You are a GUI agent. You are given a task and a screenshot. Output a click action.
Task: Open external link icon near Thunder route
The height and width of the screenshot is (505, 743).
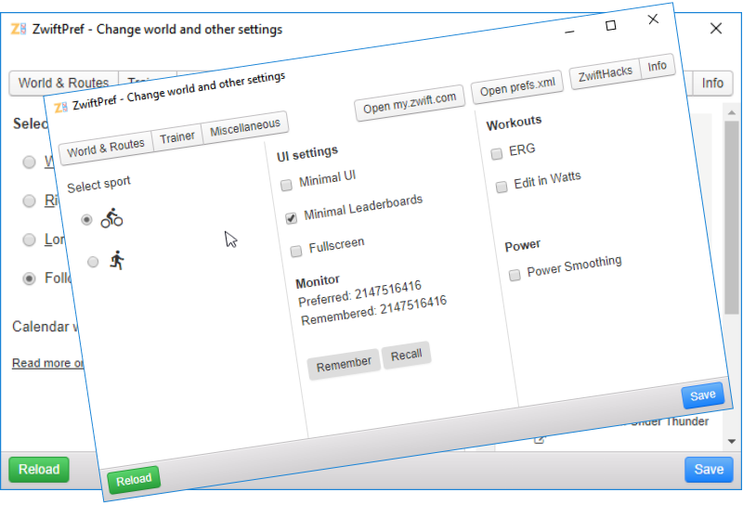click(x=539, y=440)
